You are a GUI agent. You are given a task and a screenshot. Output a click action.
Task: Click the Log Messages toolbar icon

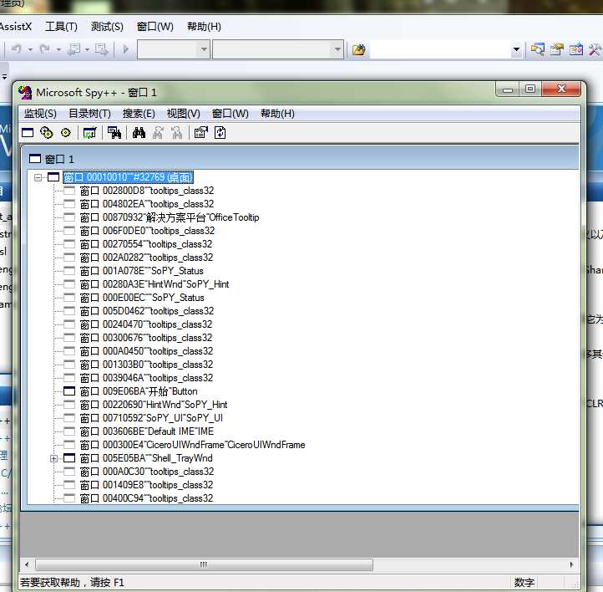[x=89, y=133]
